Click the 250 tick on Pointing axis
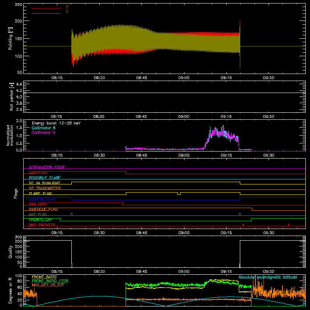This screenshot has width=310, height=310. (x=19, y=5)
